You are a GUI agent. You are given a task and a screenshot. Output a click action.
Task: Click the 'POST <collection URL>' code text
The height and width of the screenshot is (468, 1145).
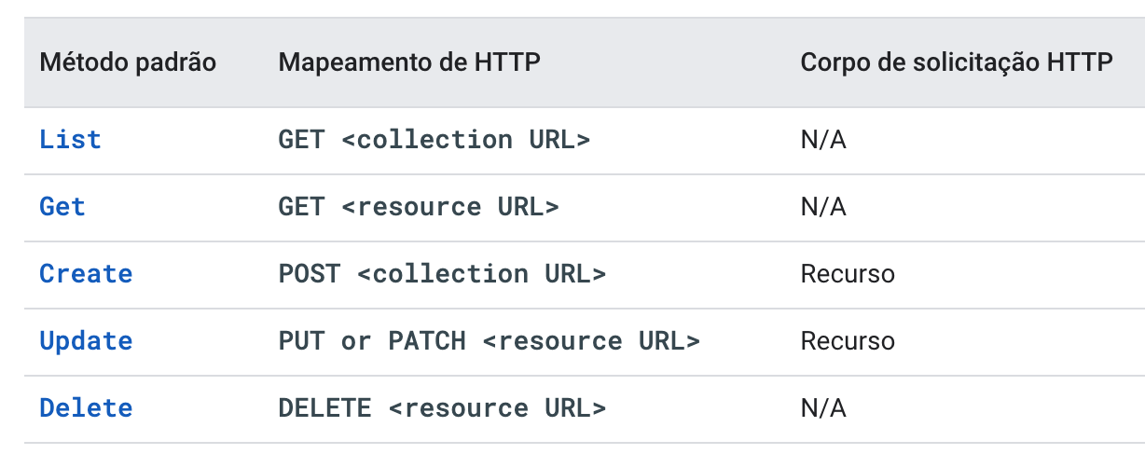[442, 274]
